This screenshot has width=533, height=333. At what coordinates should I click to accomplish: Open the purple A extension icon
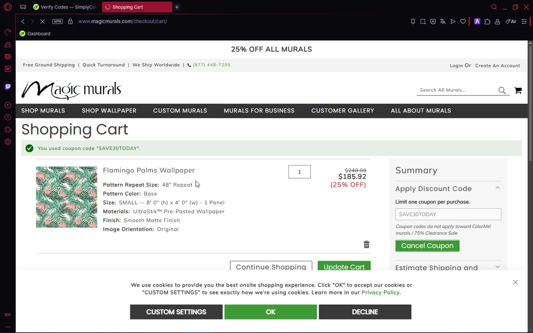pos(477,21)
